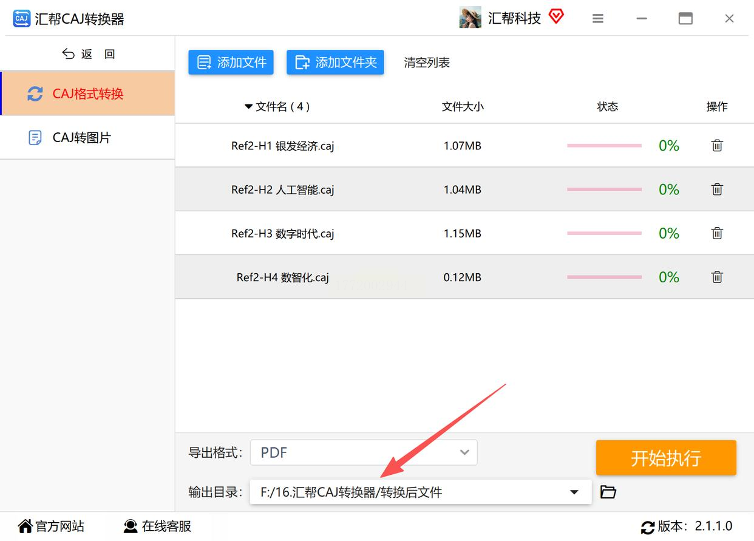Screen dimensions: 754x541
Task: Click the CAJ格式转换 sync icon
Action: [x=35, y=94]
